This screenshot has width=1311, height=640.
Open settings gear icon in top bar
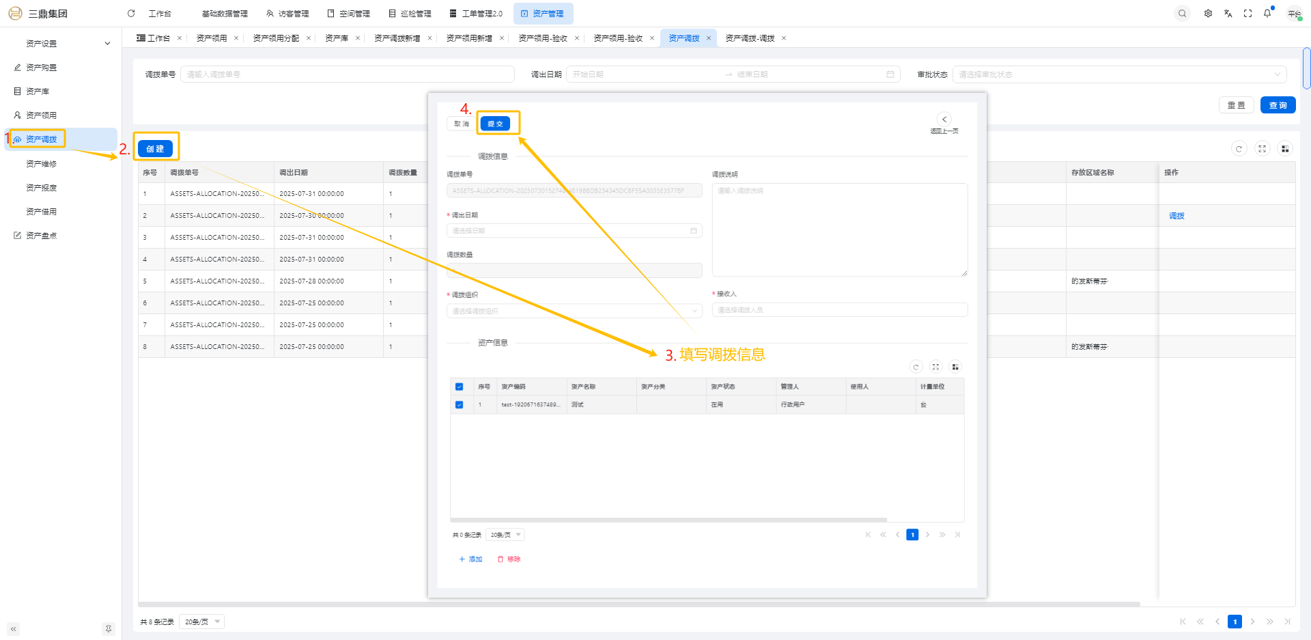pos(1208,14)
